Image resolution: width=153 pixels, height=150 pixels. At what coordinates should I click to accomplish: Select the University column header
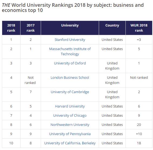pyautogui.click(x=70, y=28)
